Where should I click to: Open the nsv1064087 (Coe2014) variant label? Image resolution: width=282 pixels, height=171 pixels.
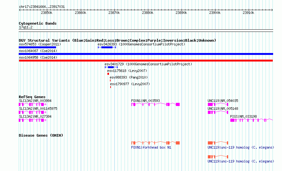[x=38, y=51]
